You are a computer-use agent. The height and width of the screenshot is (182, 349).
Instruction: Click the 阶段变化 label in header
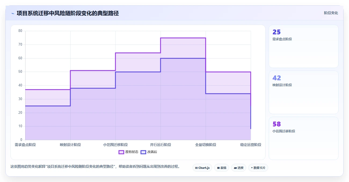point(331,13)
